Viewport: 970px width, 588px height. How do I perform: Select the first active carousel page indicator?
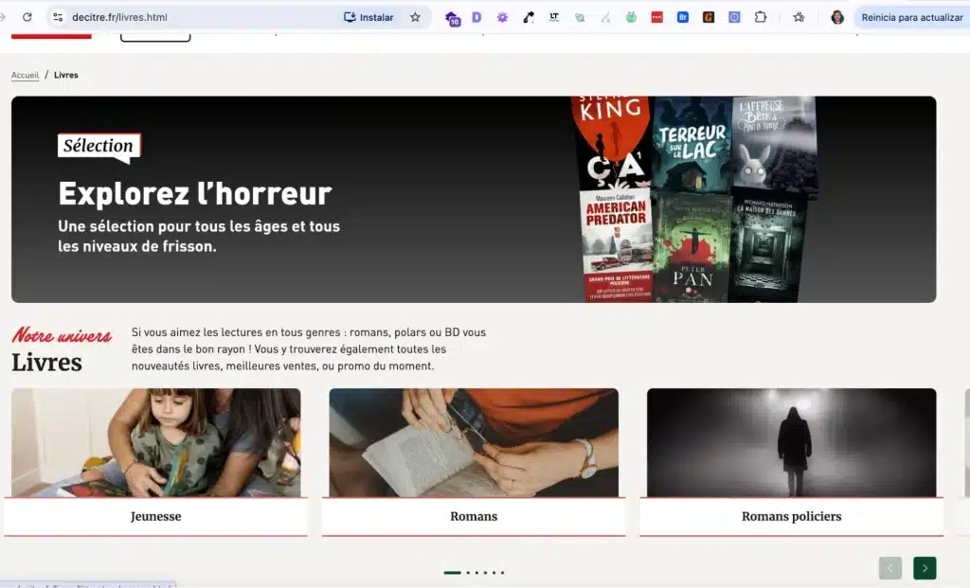(x=452, y=573)
